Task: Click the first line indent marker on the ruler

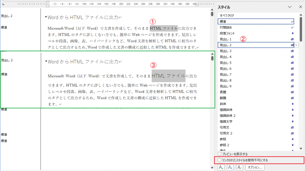Action: pyautogui.click(x=48, y=3)
